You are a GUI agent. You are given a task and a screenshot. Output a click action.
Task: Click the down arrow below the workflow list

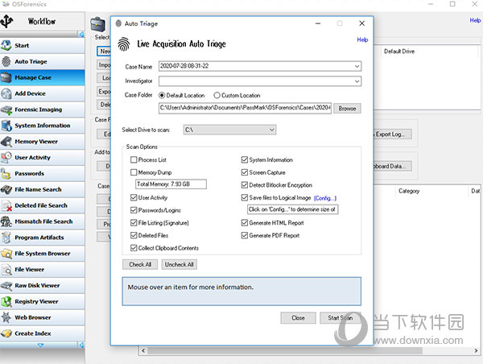[x=40, y=345]
